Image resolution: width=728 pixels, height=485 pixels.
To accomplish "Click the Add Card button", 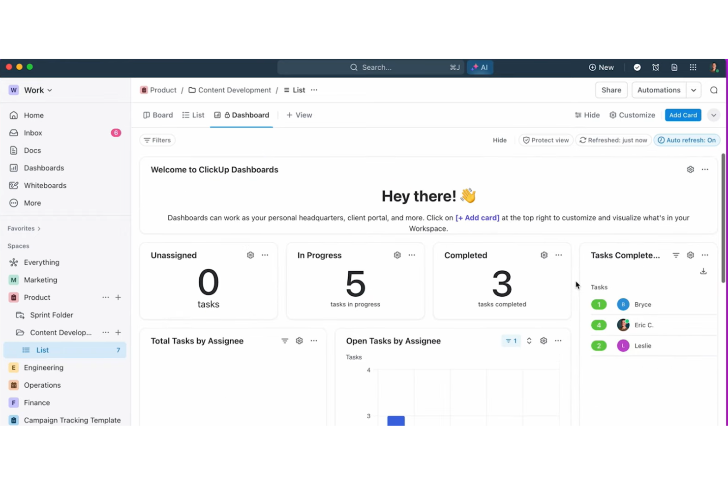I will (683, 115).
